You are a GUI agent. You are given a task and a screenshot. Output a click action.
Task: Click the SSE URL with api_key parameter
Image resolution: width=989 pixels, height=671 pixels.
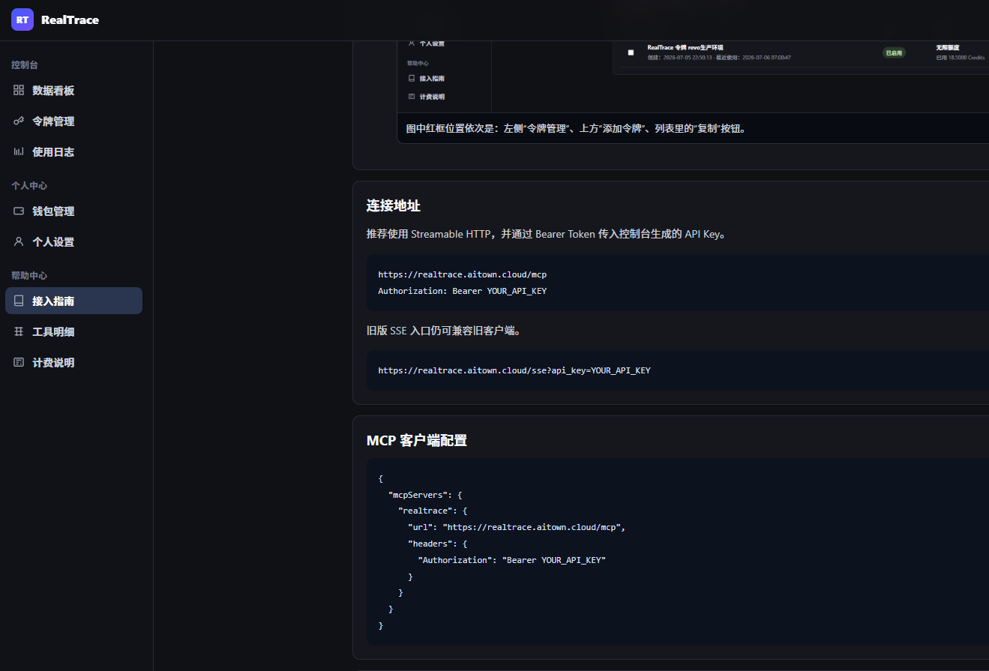[514, 370]
